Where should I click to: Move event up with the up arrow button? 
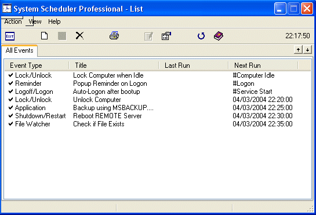(x=298, y=50)
